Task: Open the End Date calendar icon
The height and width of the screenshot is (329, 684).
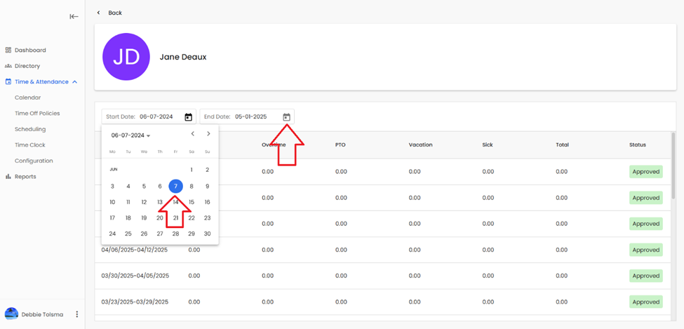Action: [x=286, y=117]
